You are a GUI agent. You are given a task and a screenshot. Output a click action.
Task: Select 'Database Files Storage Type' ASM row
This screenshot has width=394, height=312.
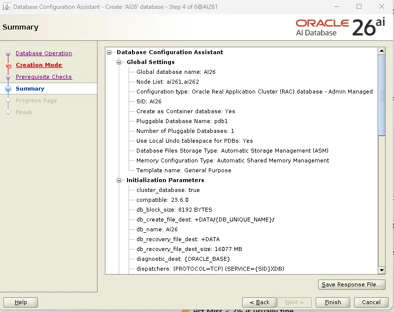232,151
